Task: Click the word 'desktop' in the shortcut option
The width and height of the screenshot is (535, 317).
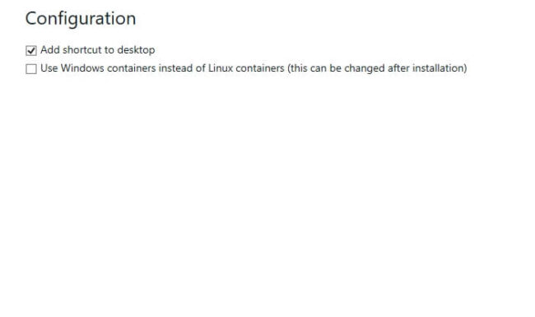Action: pyautogui.click(x=136, y=50)
